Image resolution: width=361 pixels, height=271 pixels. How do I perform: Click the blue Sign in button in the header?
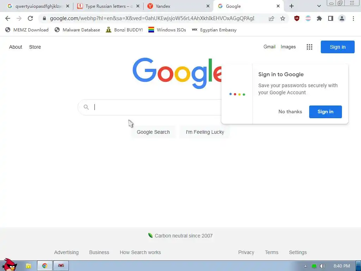click(337, 47)
